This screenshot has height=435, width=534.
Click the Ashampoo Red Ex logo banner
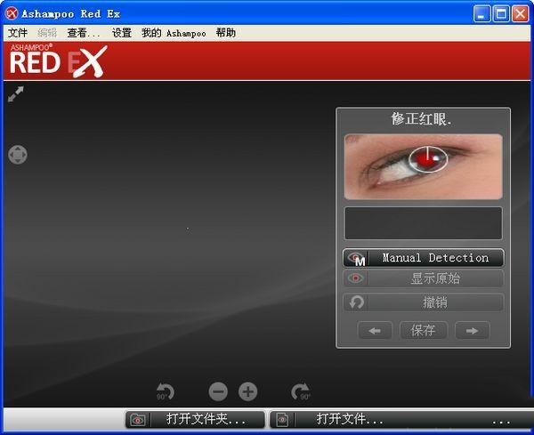click(x=58, y=60)
